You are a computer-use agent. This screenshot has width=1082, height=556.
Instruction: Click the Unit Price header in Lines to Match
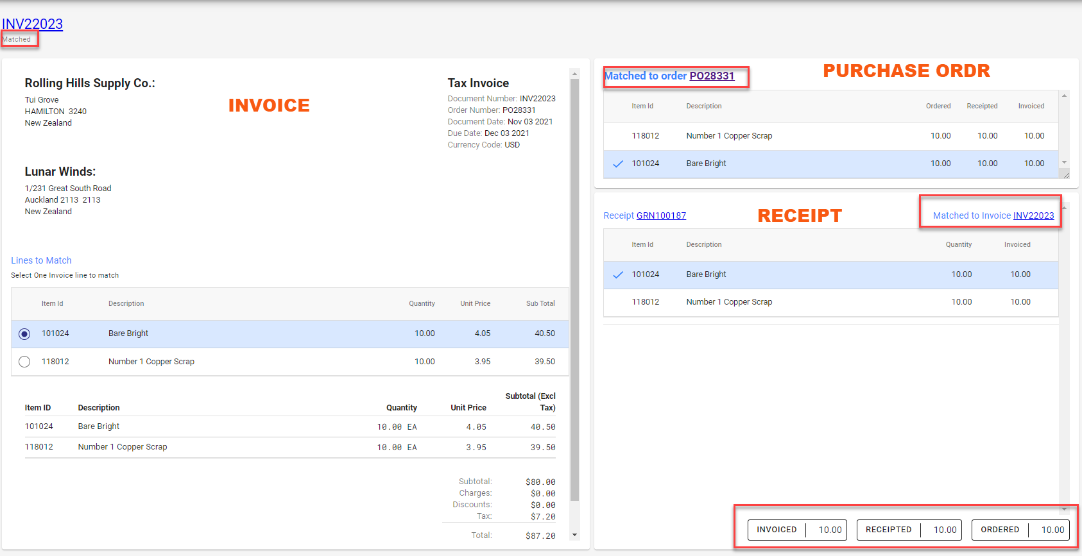(475, 303)
